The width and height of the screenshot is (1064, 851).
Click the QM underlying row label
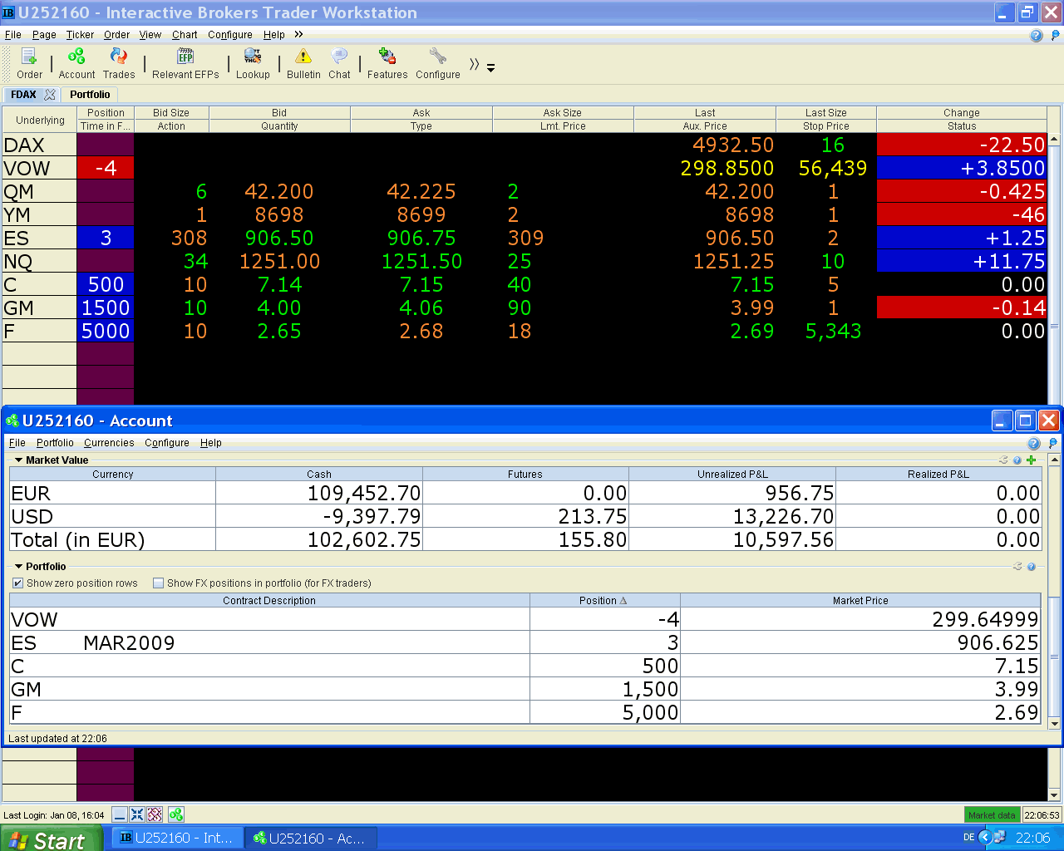click(x=39, y=191)
